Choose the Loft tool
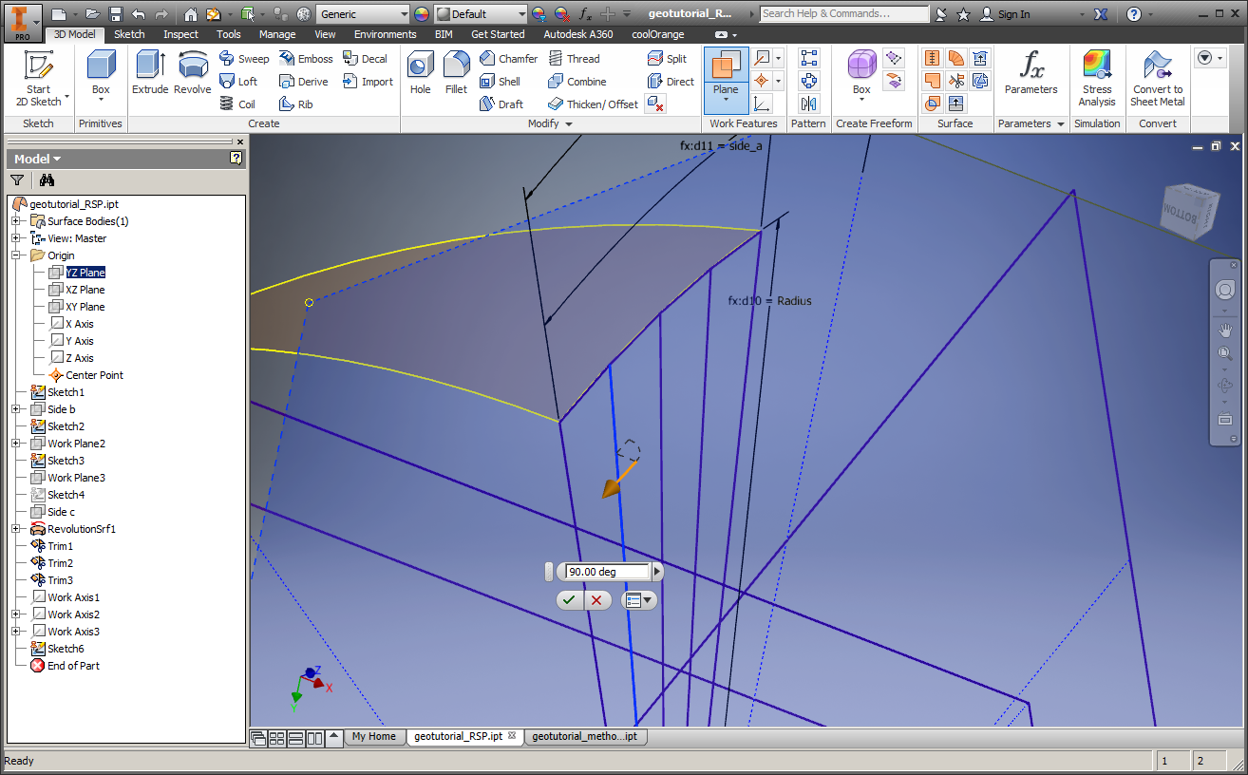Image resolution: width=1248 pixels, height=775 pixels. click(x=238, y=82)
